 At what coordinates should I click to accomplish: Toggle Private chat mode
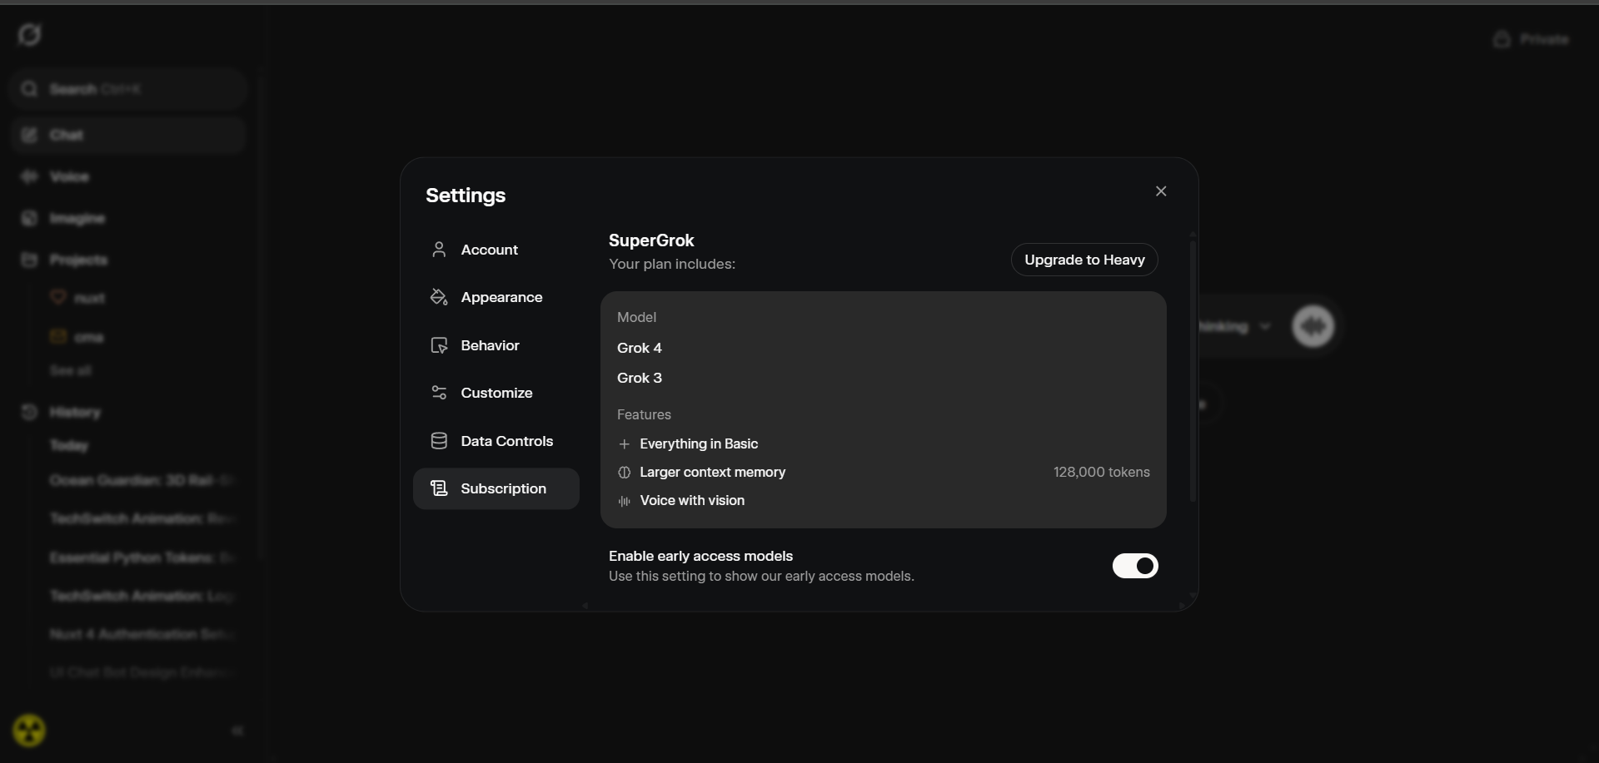[x=1531, y=39]
